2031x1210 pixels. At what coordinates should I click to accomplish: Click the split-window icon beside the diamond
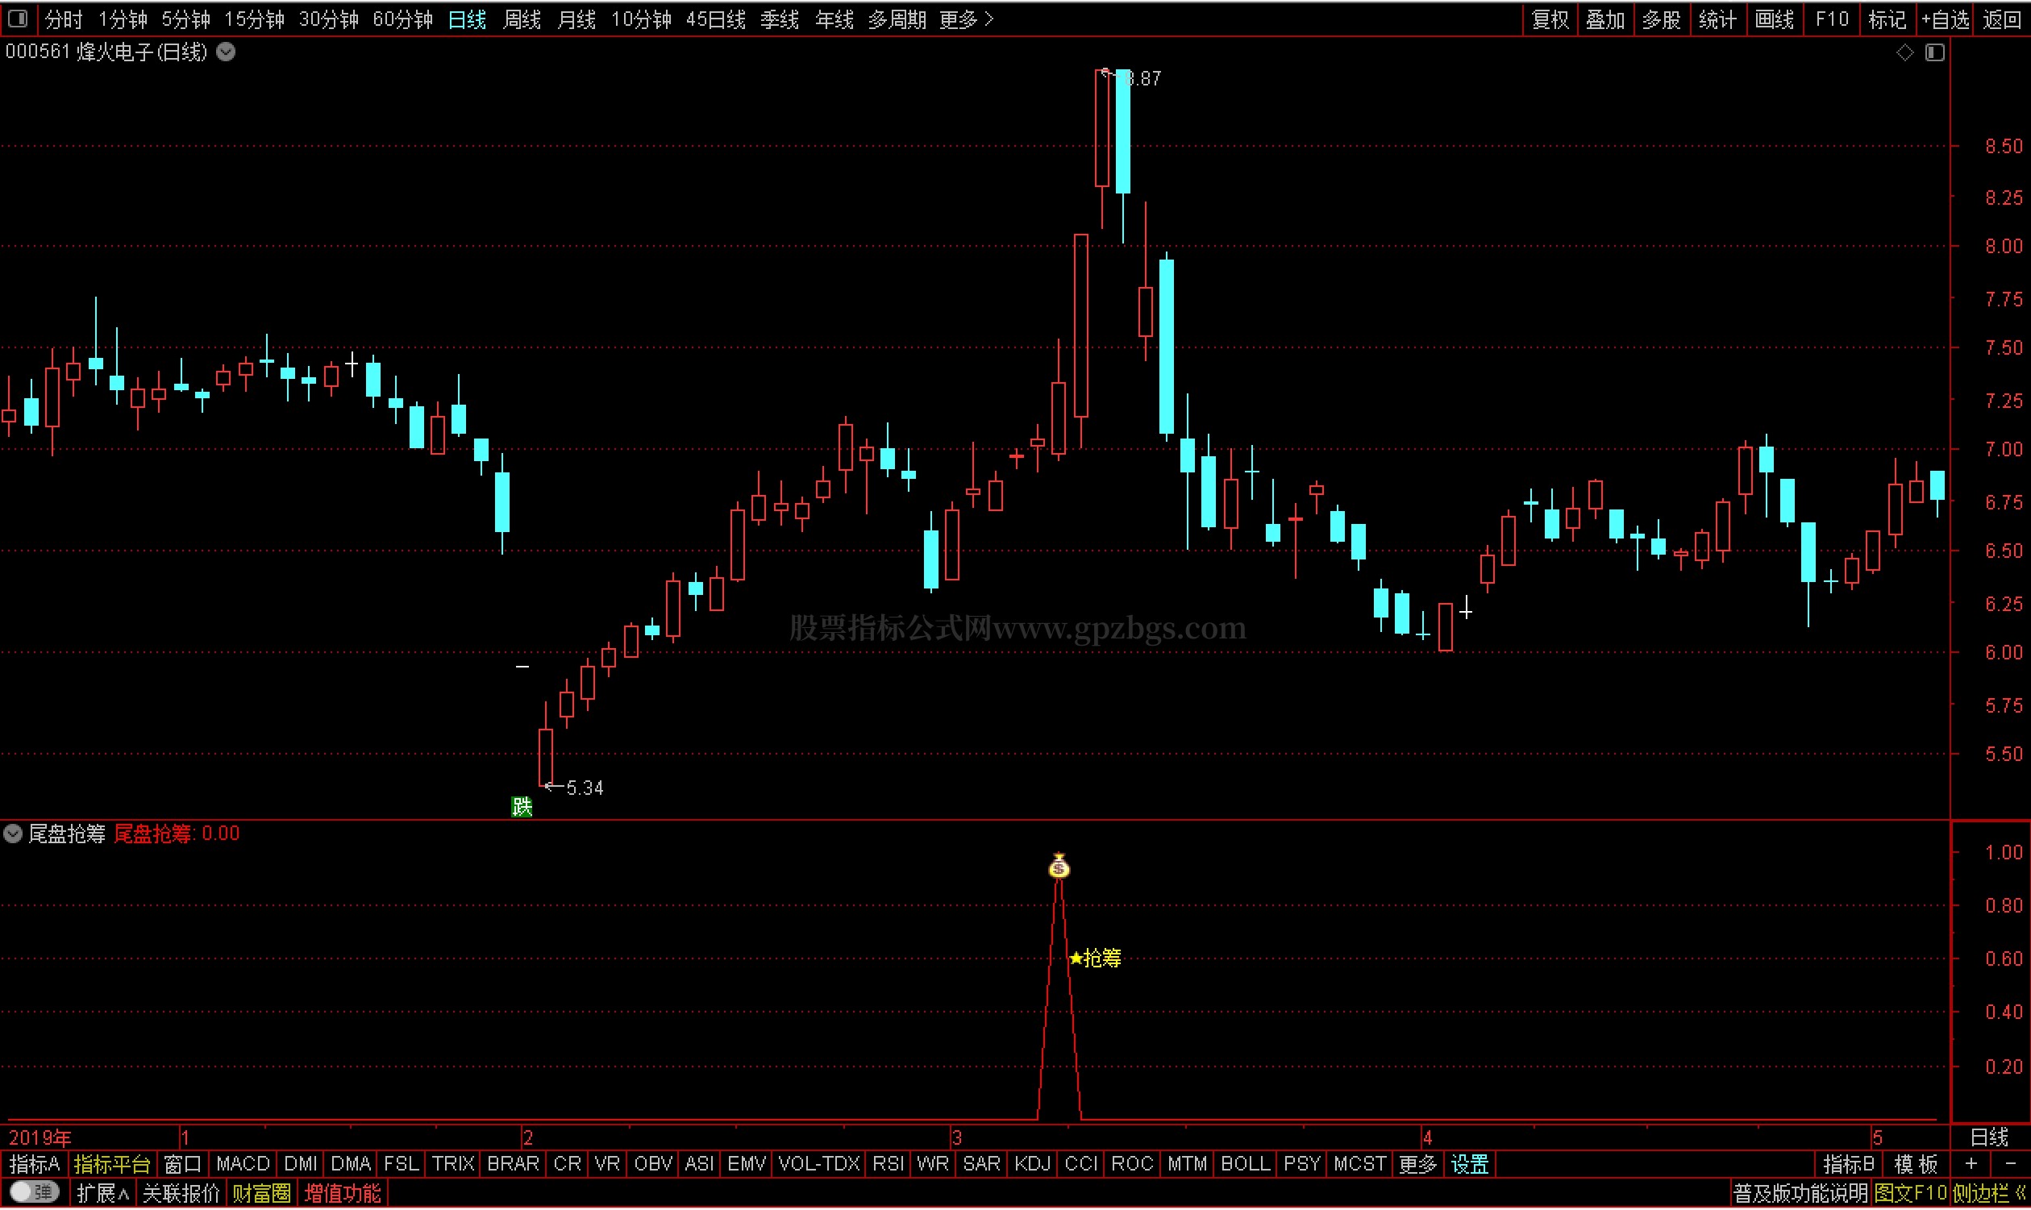1935,53
